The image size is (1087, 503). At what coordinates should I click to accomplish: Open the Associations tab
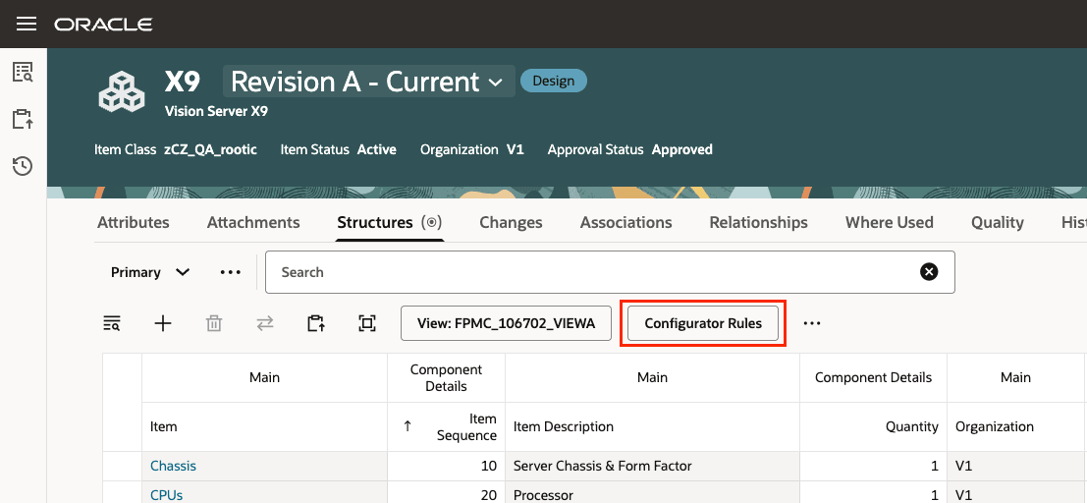coord(626,223)
